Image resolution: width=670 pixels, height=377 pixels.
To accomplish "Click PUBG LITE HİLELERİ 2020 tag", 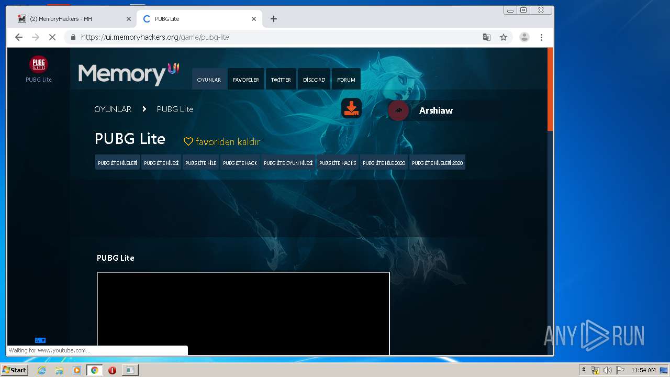I will point(437,163).
